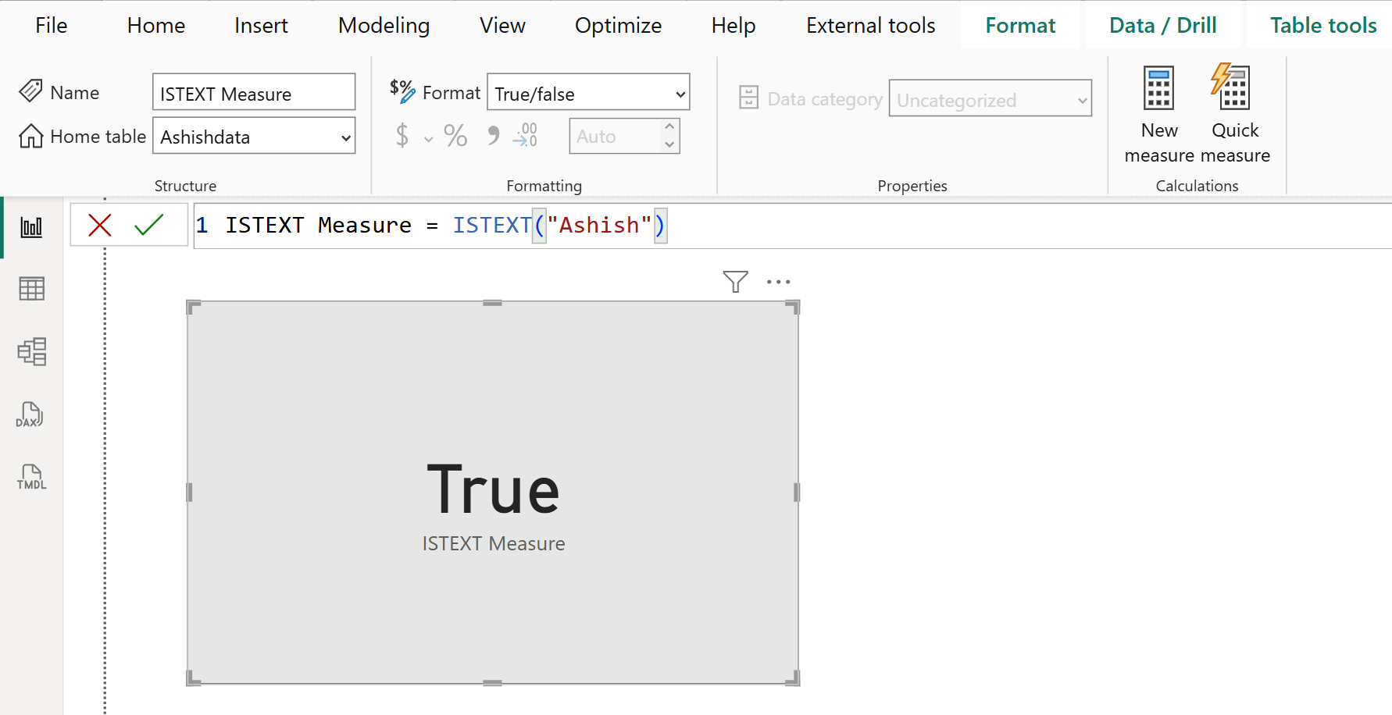Enable the thousands separator
Screen dimensions: 1392x715
coord(491,135)
